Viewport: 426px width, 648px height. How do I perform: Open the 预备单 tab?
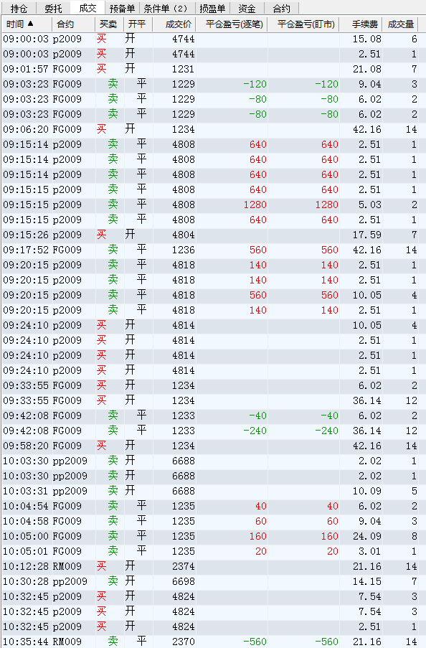122,9
